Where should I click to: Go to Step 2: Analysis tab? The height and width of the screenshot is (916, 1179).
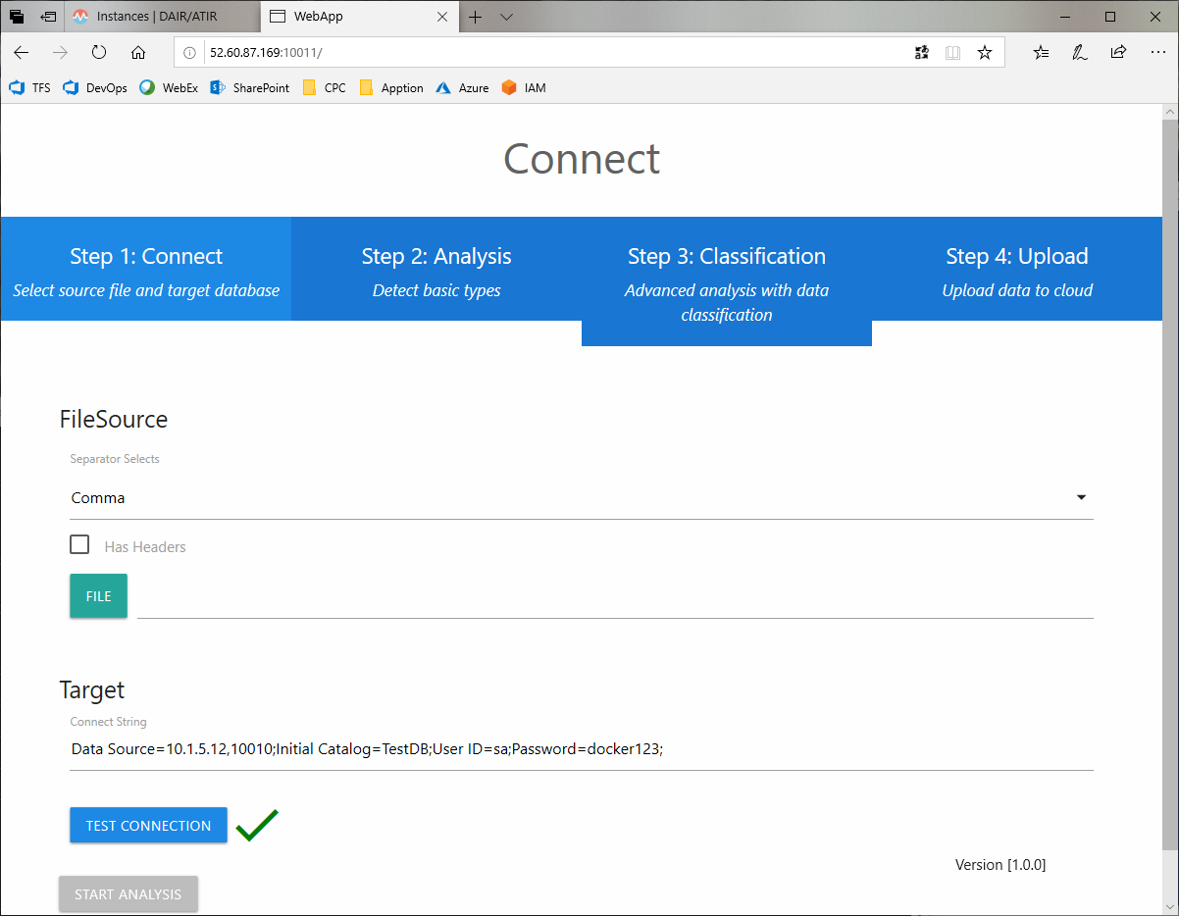click(436, 270)
